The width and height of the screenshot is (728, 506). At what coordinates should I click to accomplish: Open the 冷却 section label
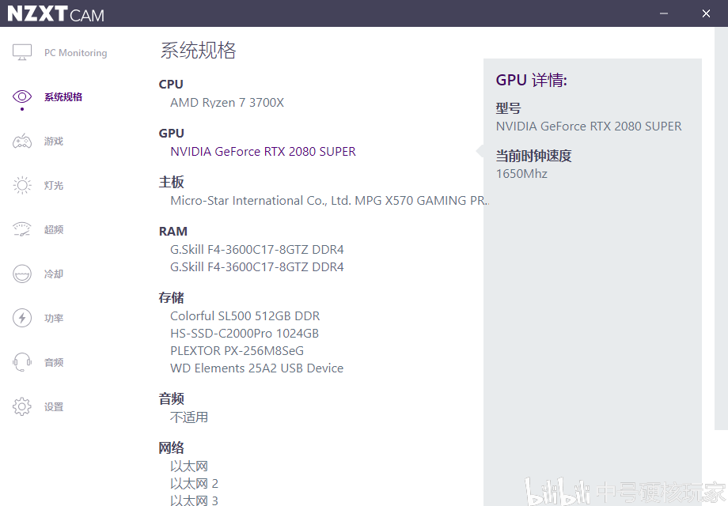coord(54,274)
